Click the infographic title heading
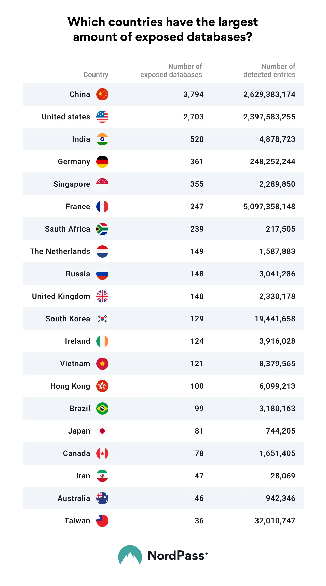Screen dimensions: 326x586 pyautogui.click(x=163, y=29)
